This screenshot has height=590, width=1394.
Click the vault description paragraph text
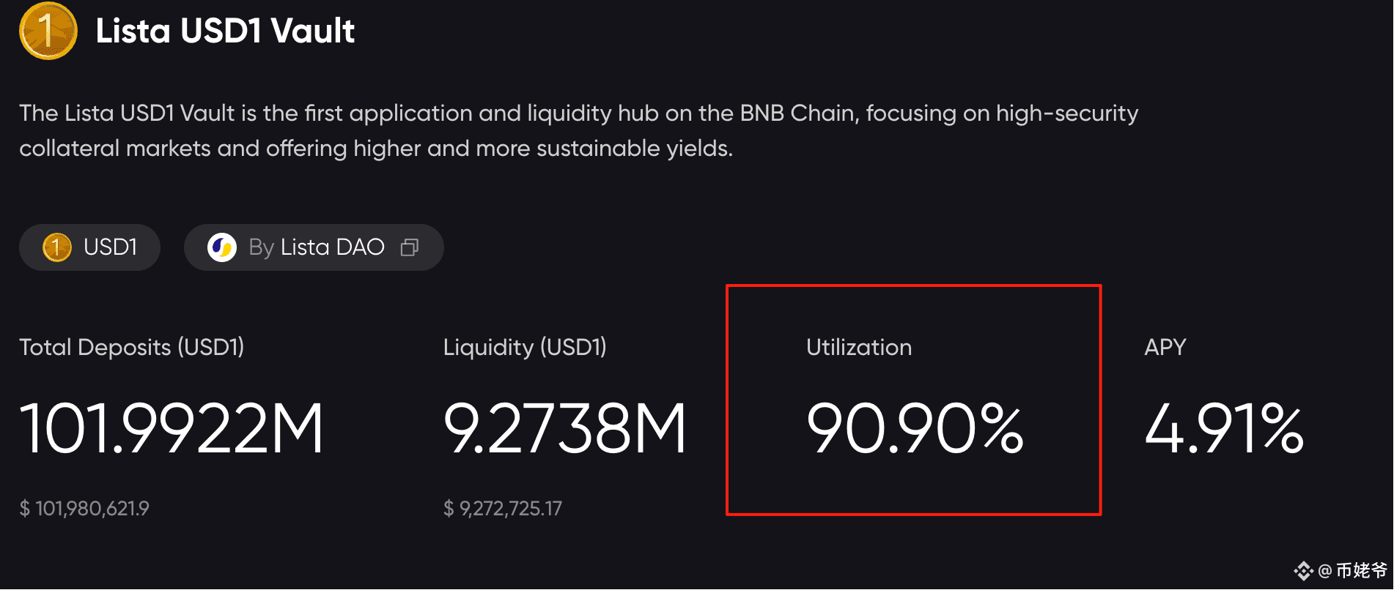[579, 130]
